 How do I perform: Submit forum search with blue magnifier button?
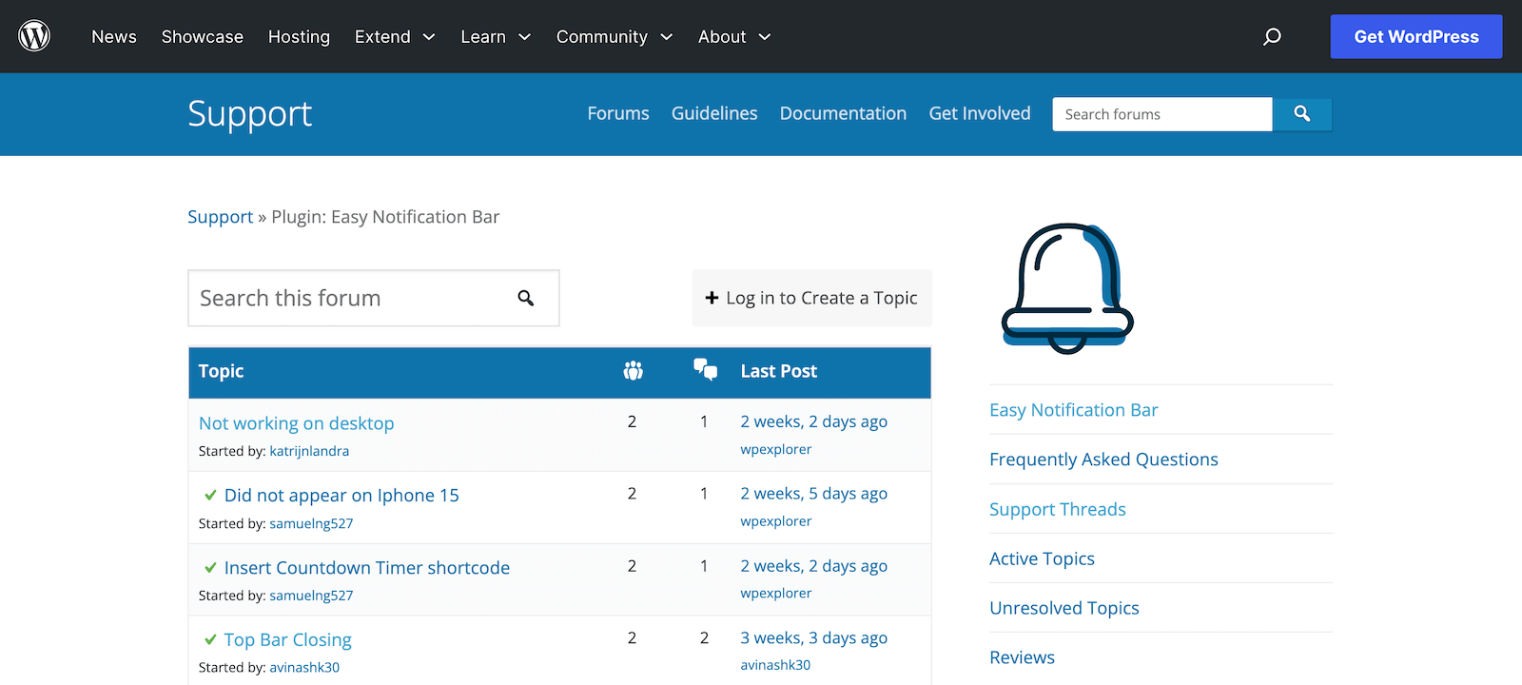pyautogui.click(x=1302, y=114)
